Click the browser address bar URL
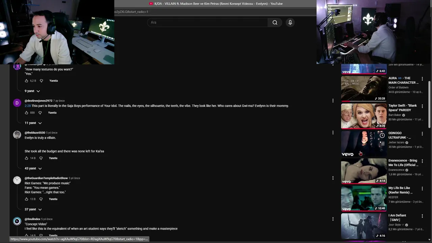Screen dimensions: 432x243 click(131, 12)
